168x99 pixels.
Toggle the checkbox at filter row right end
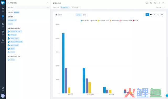pos(164,8)
